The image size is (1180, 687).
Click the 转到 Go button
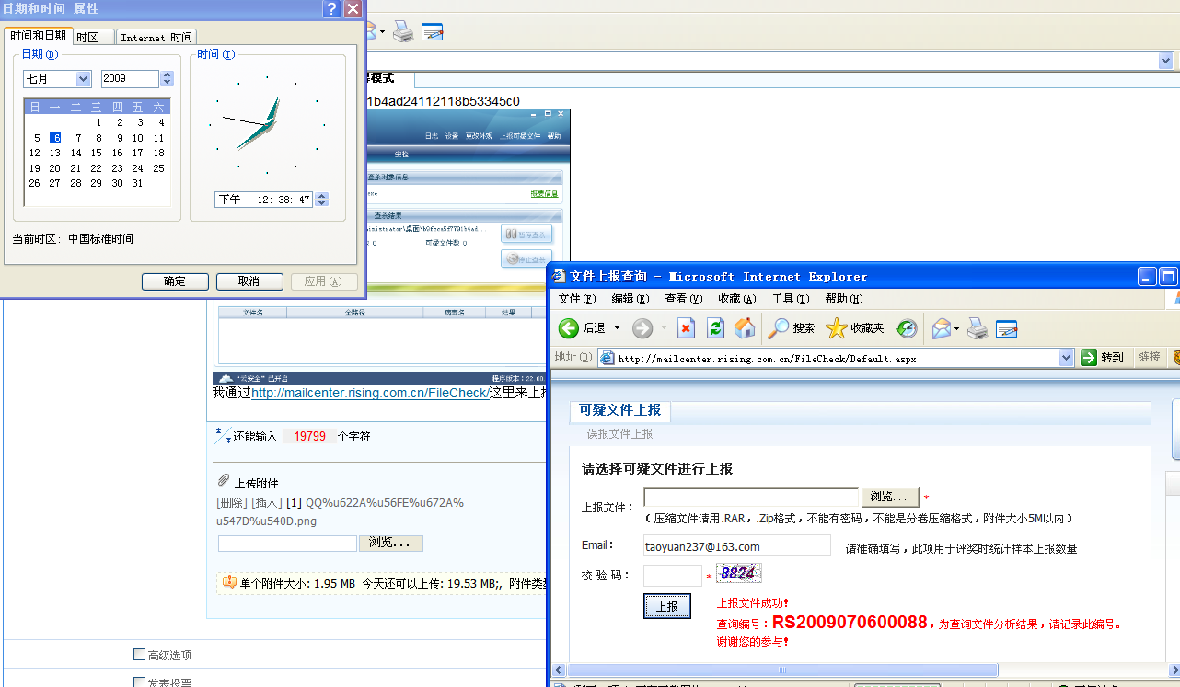[1103, 358]
